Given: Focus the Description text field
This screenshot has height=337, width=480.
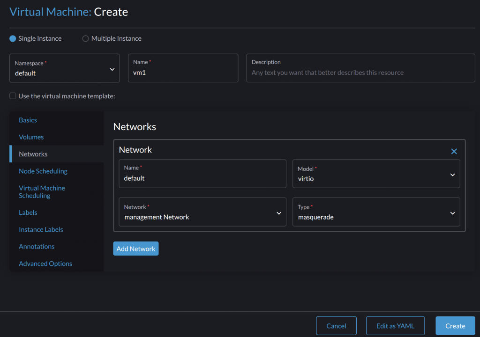Looking at the screenshot, I should click(360, 73).
